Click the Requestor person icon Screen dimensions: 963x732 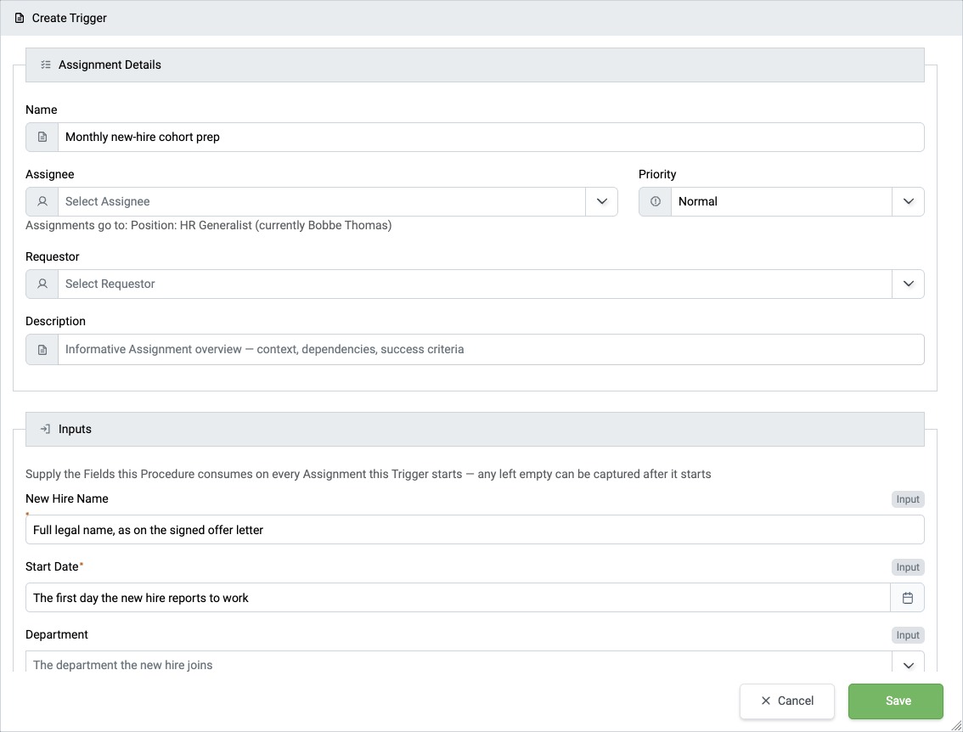42,284
